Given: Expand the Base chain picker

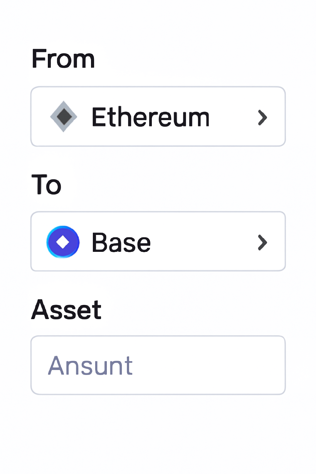Looking at the screenshot, I should (158, 241).
